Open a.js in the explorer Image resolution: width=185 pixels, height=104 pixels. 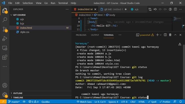[x=22, y=19]
